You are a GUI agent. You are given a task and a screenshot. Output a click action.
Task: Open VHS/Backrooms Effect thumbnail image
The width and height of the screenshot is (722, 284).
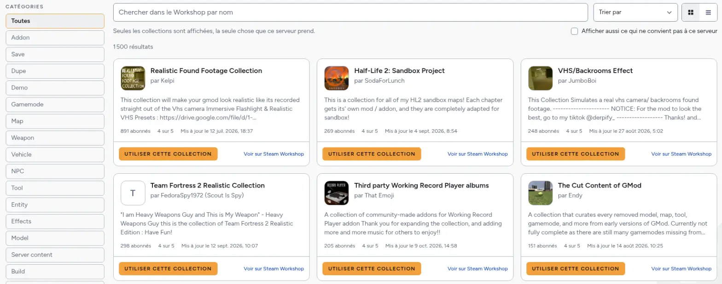click(540, 78)
